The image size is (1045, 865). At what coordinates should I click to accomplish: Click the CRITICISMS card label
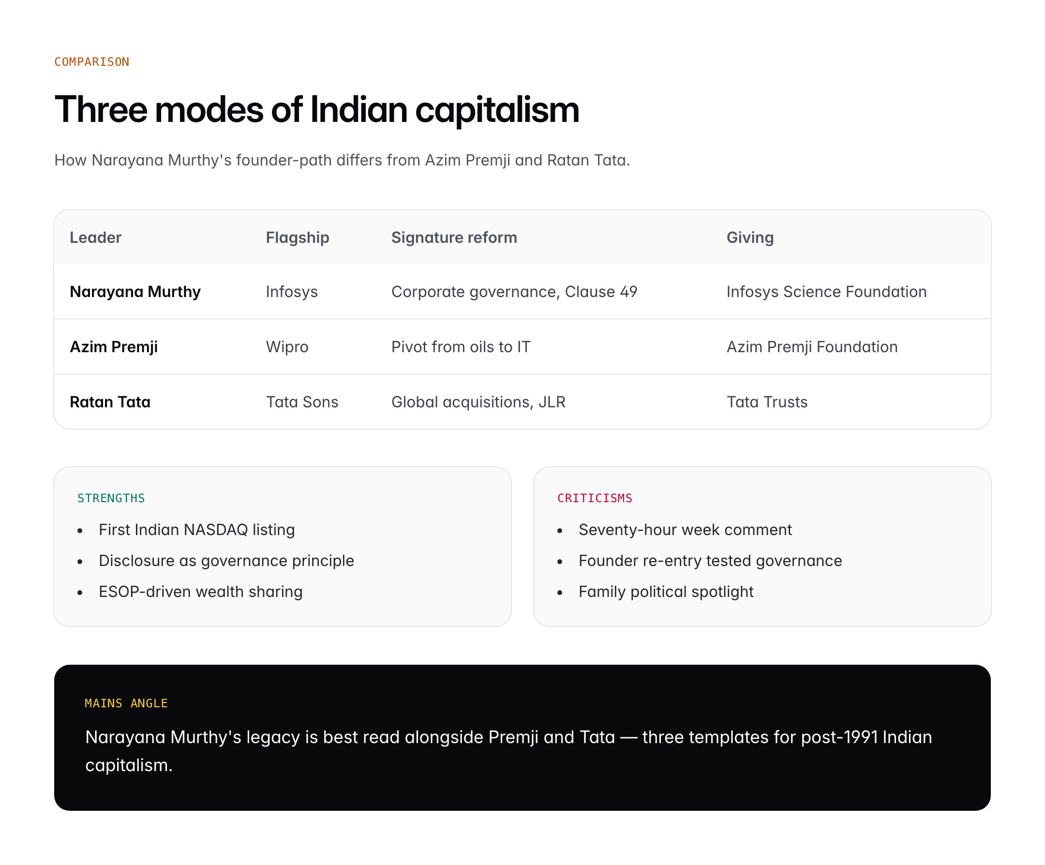pyautogui.click(x=595, y=498)
